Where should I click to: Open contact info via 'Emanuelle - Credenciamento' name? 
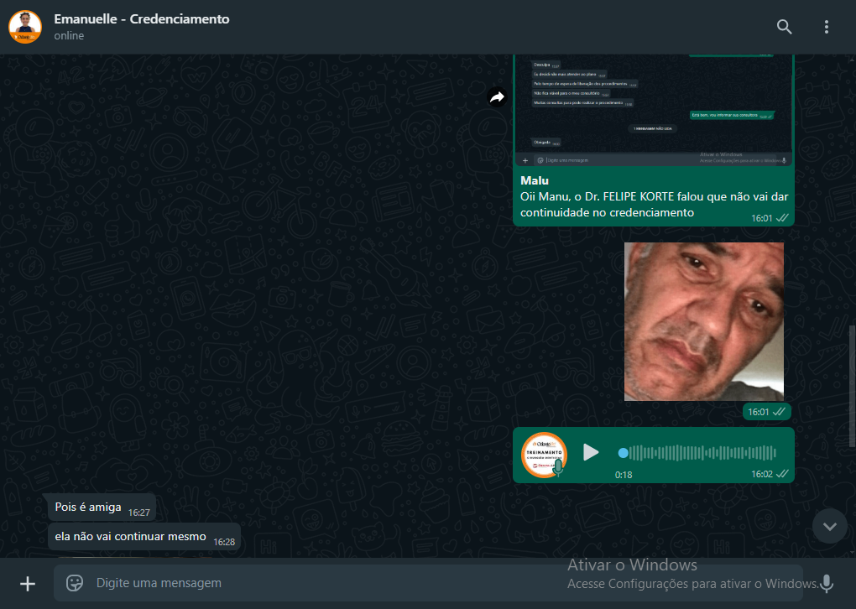pos(141,18)
